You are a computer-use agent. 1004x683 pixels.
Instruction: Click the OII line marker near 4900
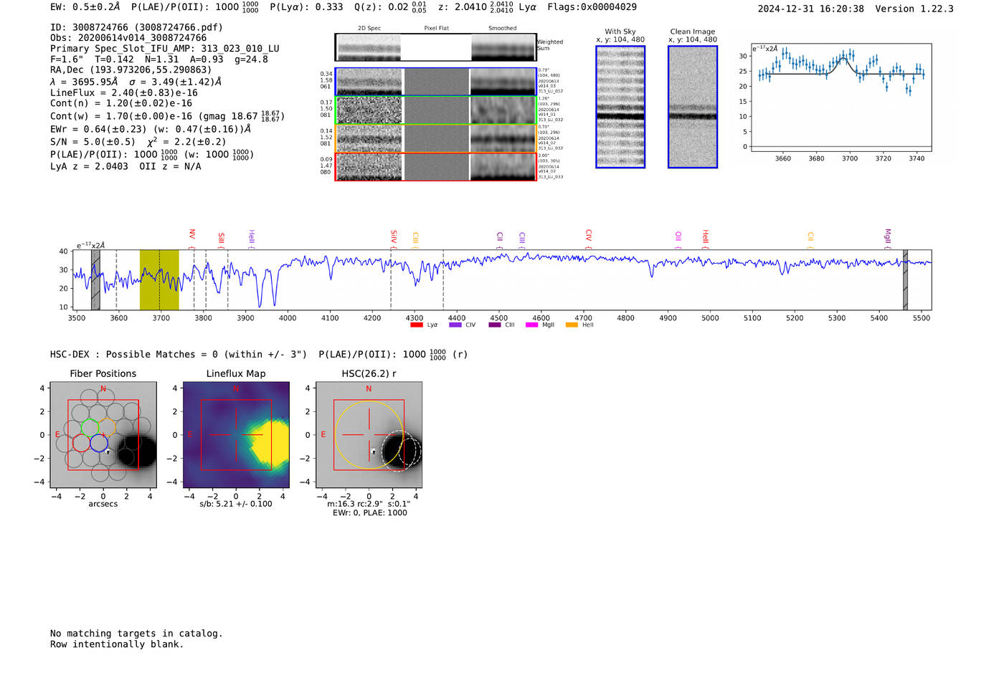tap(678, 239)
